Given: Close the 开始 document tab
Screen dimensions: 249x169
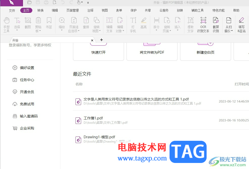Looking at the screenshot, I should [x=92, y=40].
